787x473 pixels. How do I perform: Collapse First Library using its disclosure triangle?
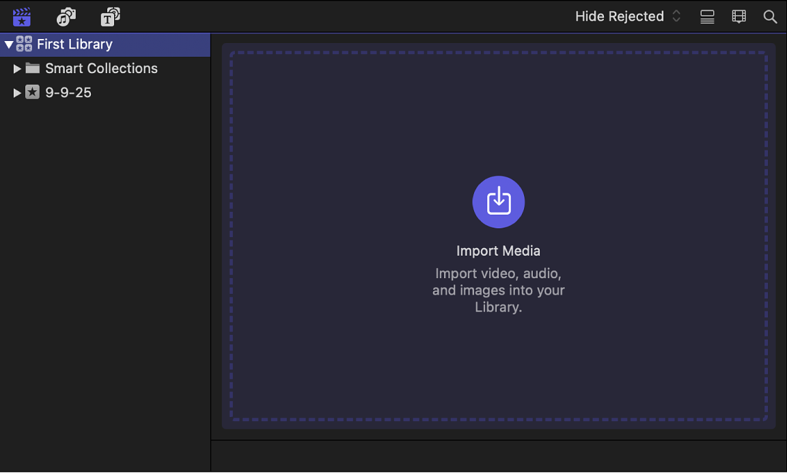pyautogui.click(x=9, y=44)
